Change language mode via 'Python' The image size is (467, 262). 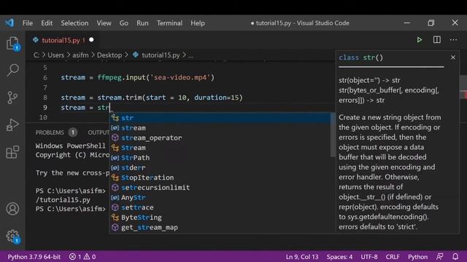point(417,257)
